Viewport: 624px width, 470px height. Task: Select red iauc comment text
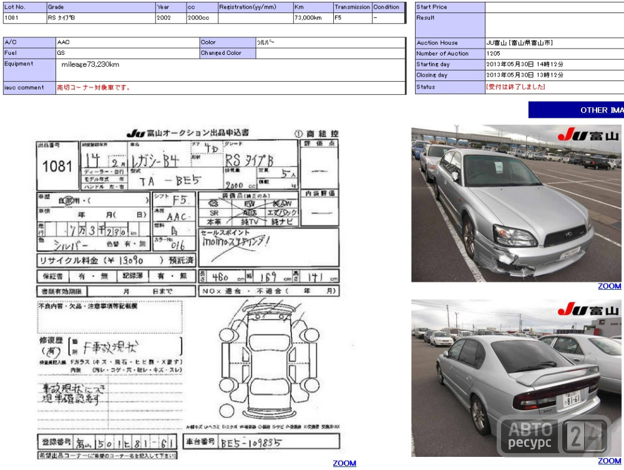tap(94, 87)
